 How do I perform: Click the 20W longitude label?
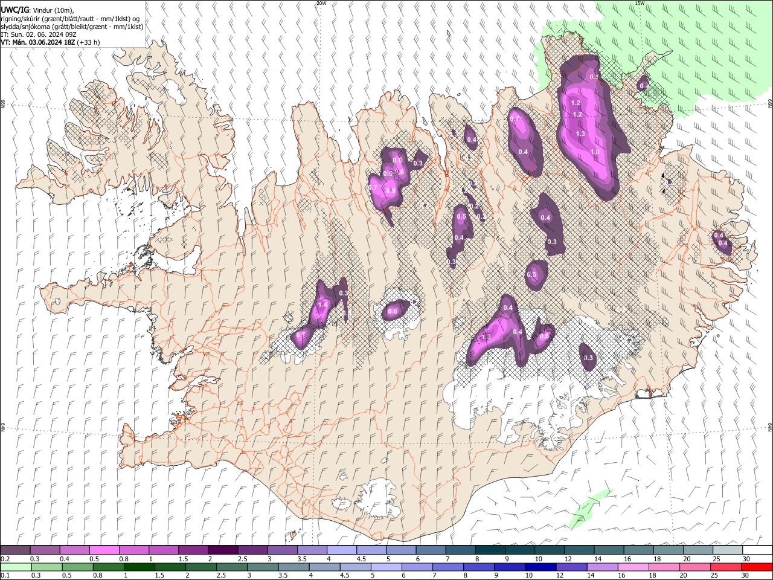(321, 3)
